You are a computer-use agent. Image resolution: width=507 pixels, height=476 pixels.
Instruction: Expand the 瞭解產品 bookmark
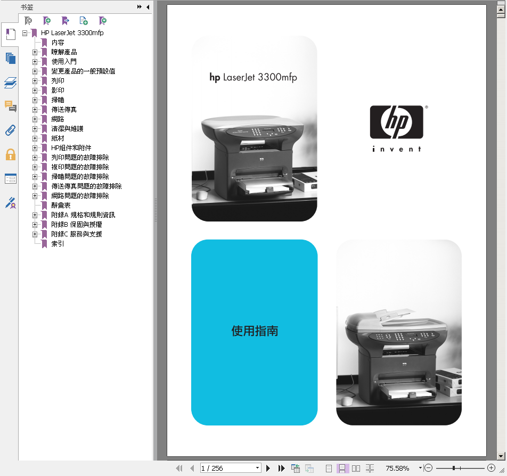pyautogui.click(x=35, y=52)
